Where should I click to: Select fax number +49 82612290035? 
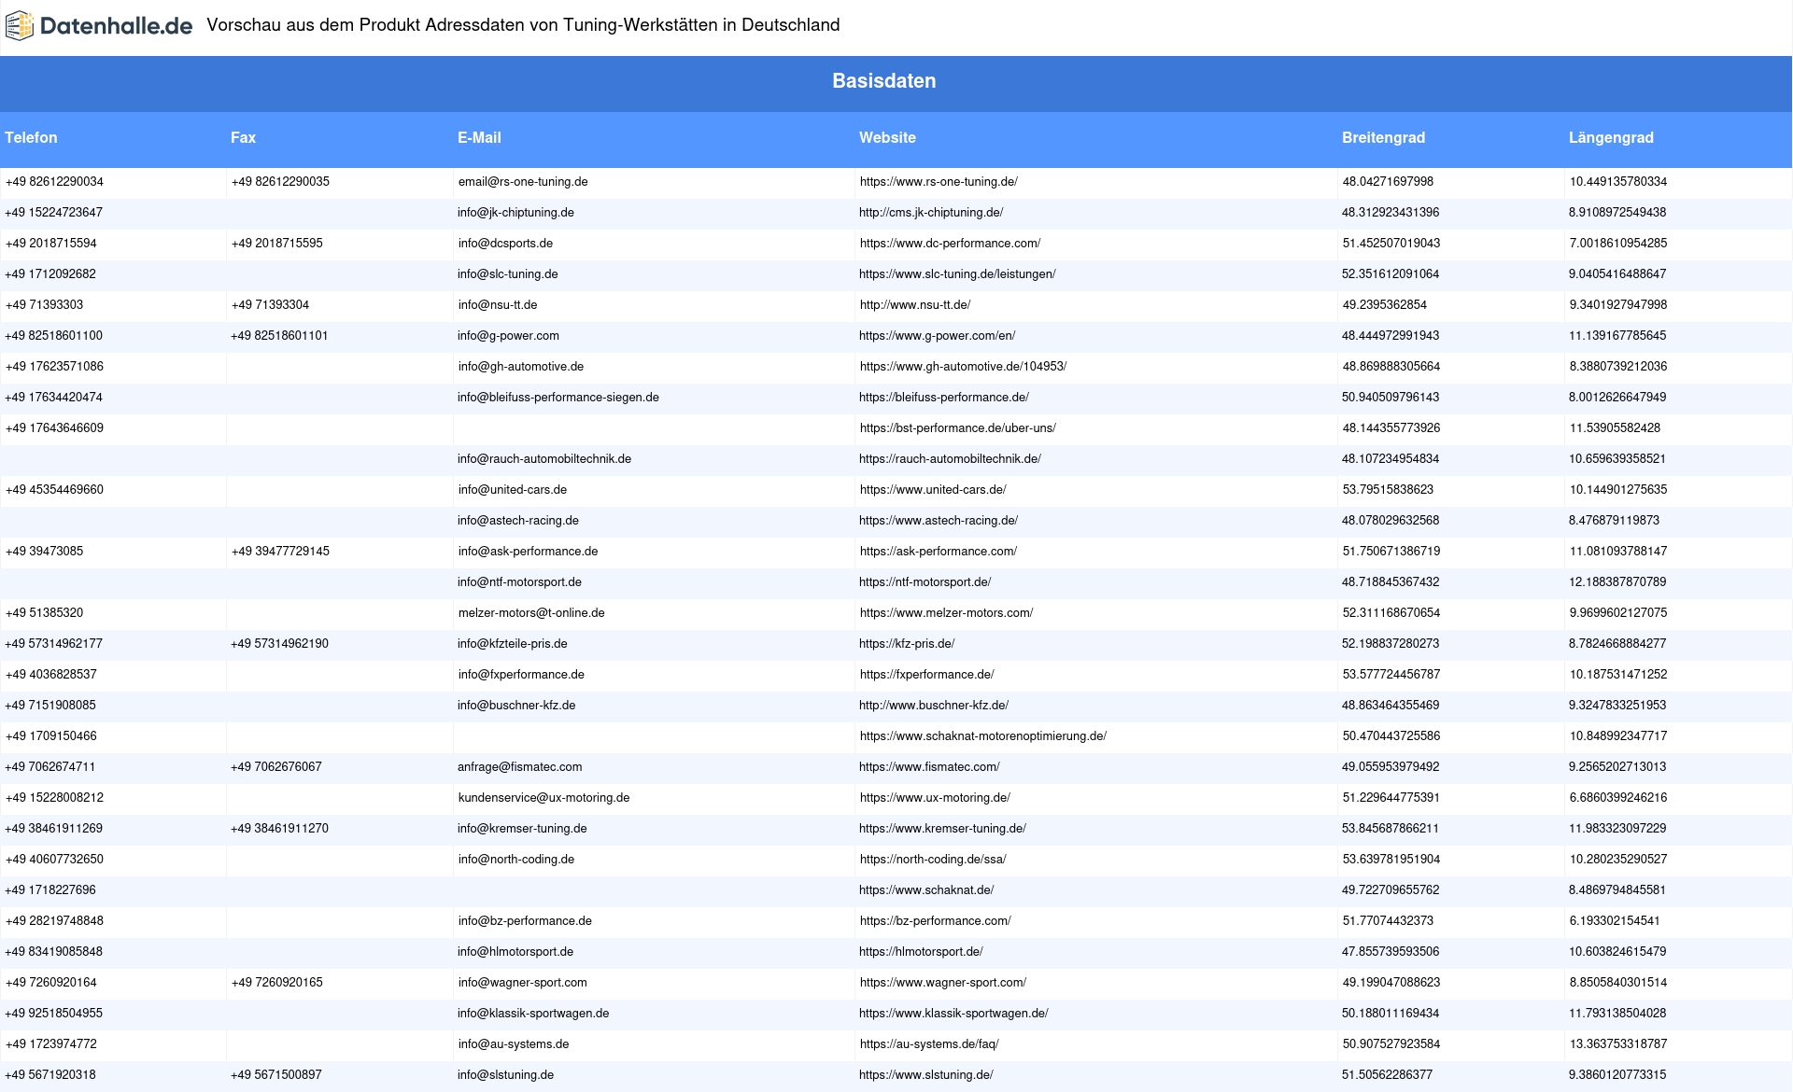click(x=280, y=182)
